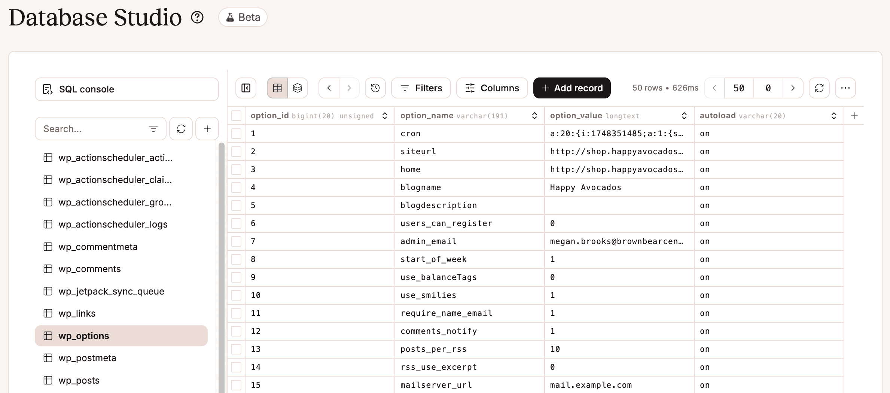Click the comments_notify name cell
The image size is (890, 393).
pyautogui.click(x=470, y=331)
